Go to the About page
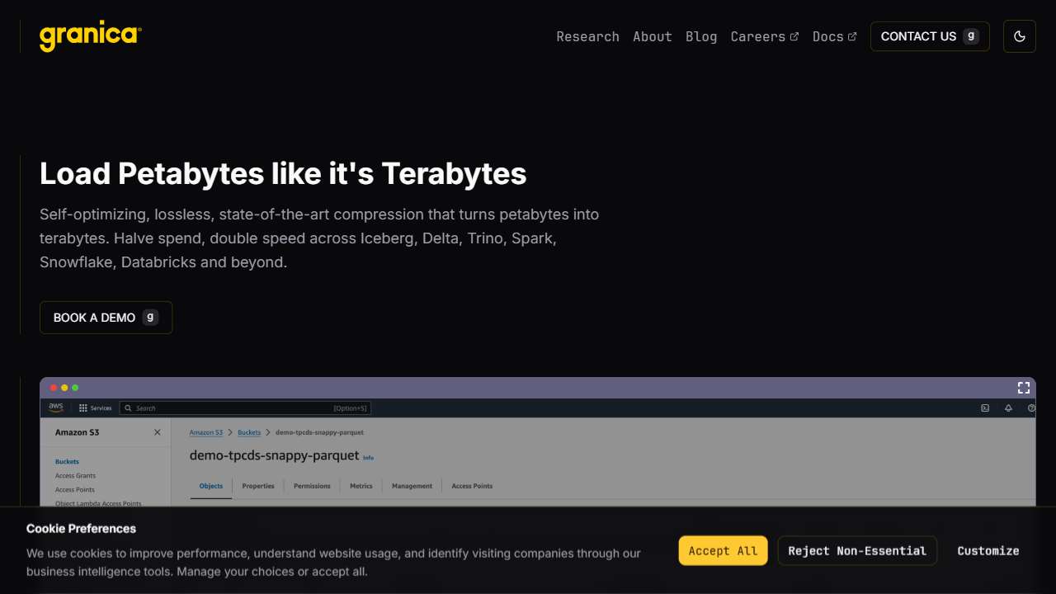The height and width of the screenshot is (594, 1056). pos(652,36)
